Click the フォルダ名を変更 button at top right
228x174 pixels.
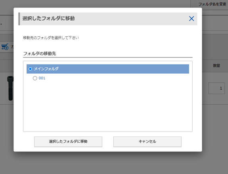212,4
